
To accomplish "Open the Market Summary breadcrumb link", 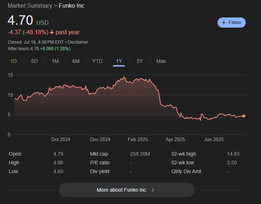I will (x=30, y=6).
